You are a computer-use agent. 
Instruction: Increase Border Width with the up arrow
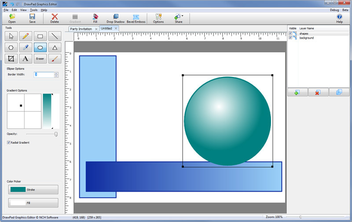56,73
